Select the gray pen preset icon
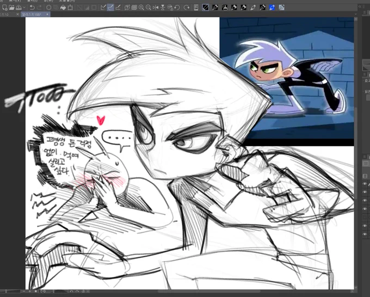 252,8
